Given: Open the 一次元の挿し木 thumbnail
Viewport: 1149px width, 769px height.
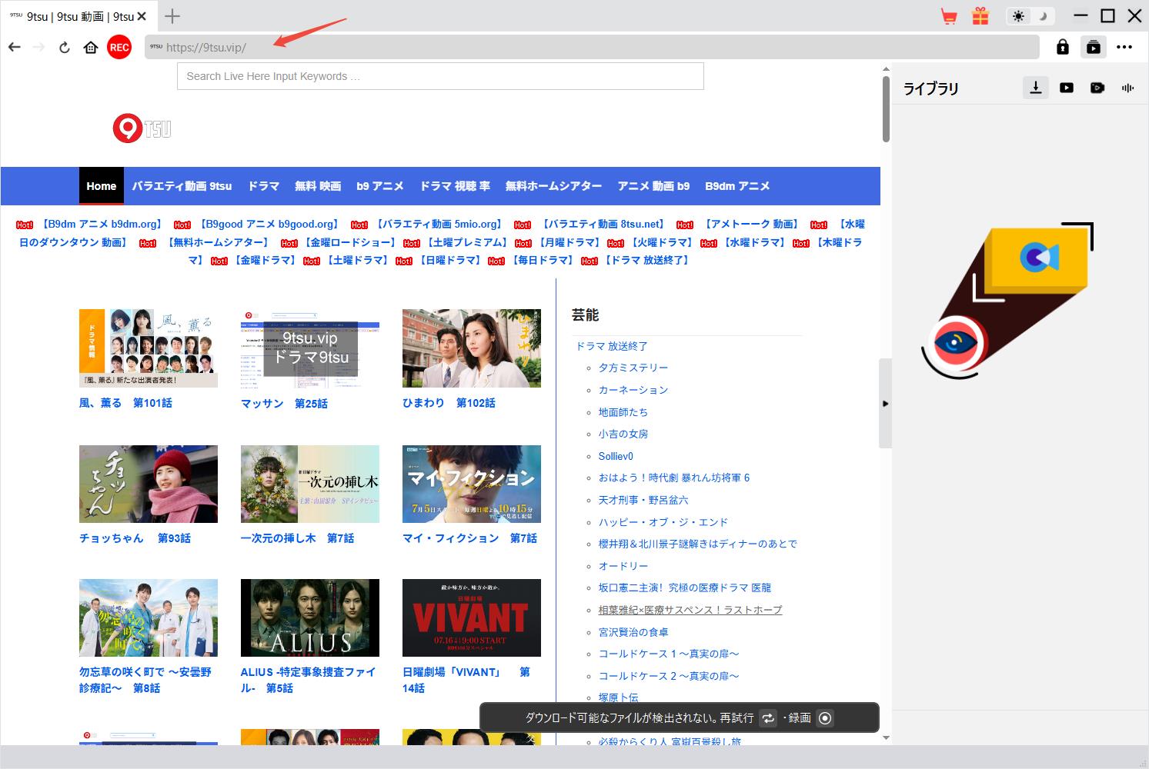Looking at the screenshot, I should coord(310,484).
